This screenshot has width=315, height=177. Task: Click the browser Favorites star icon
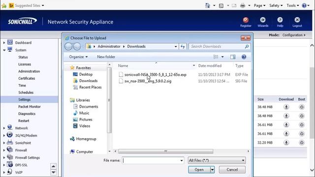coord(4,5)
